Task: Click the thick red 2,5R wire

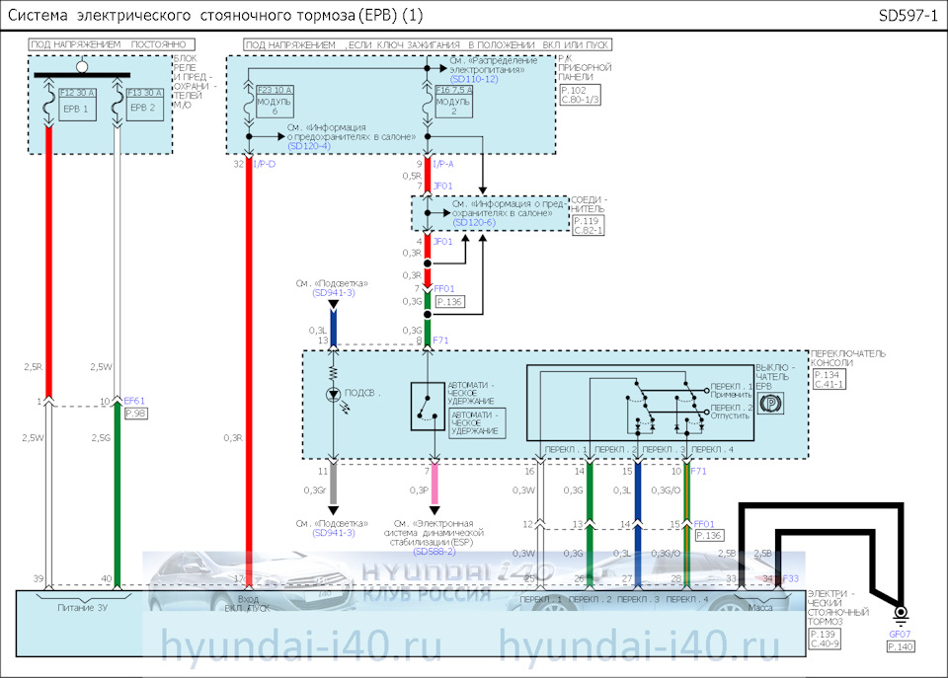Action: pos(49,263)
